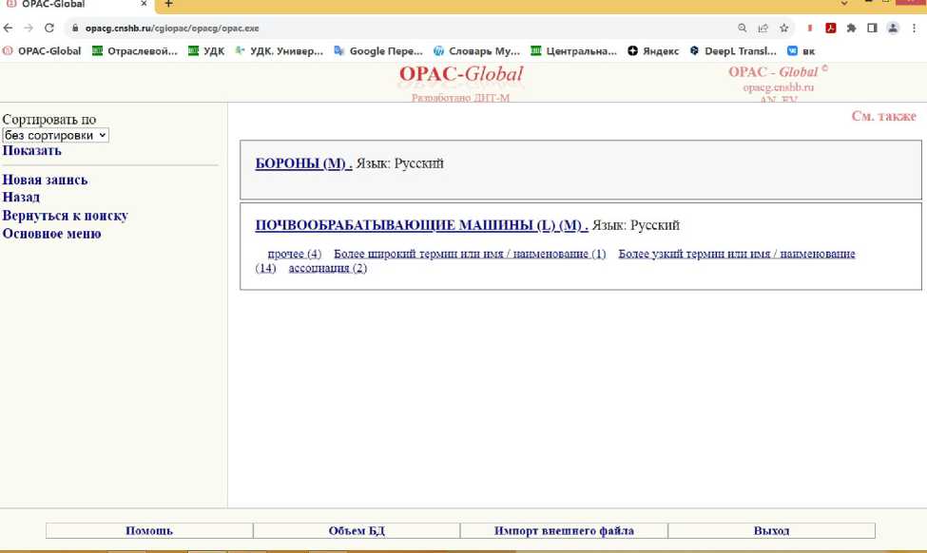927x553 pixels.
Task: Go back using browser back arrow
Action: [x=9, y=28]
